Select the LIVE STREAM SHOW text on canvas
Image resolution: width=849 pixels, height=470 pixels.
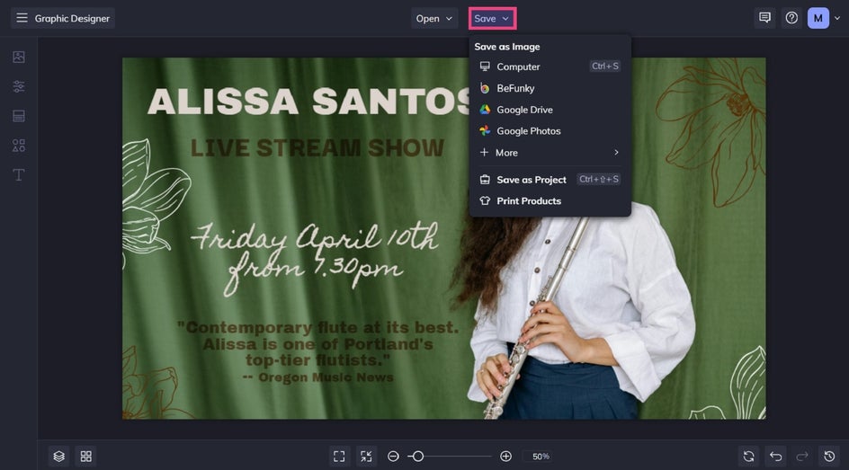click(317, 147)
